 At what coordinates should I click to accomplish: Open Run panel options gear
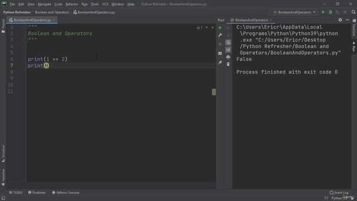(340, 20)
